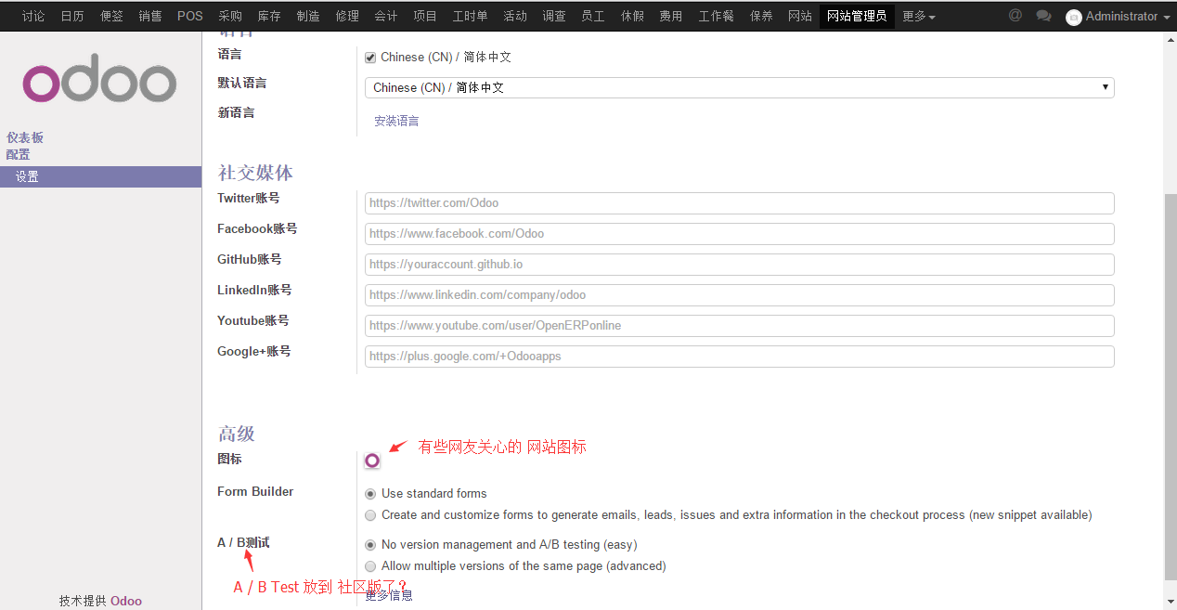Select Allow multiple versions of same page
The width and height of the screenshot is (1177, 610).
coord(371,566)
